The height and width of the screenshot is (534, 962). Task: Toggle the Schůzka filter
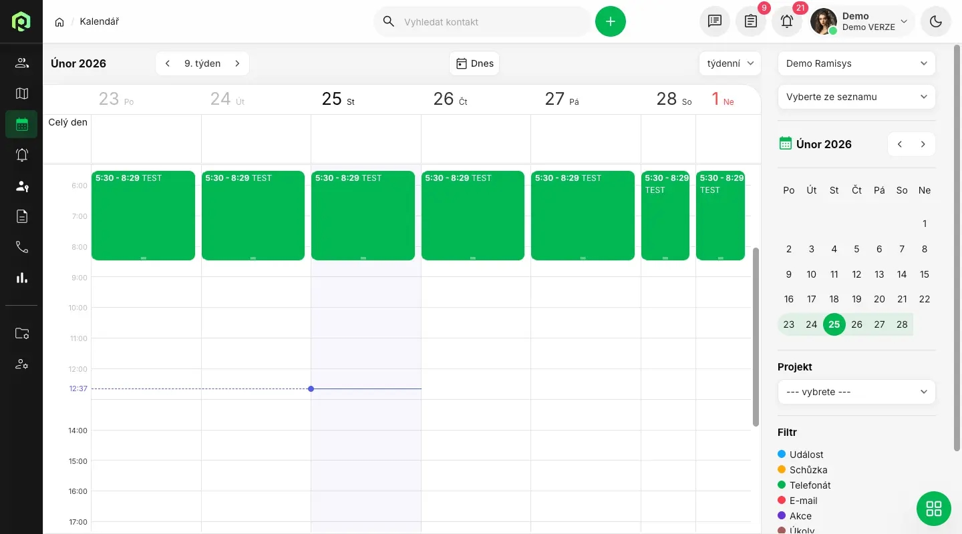[808, 470]
